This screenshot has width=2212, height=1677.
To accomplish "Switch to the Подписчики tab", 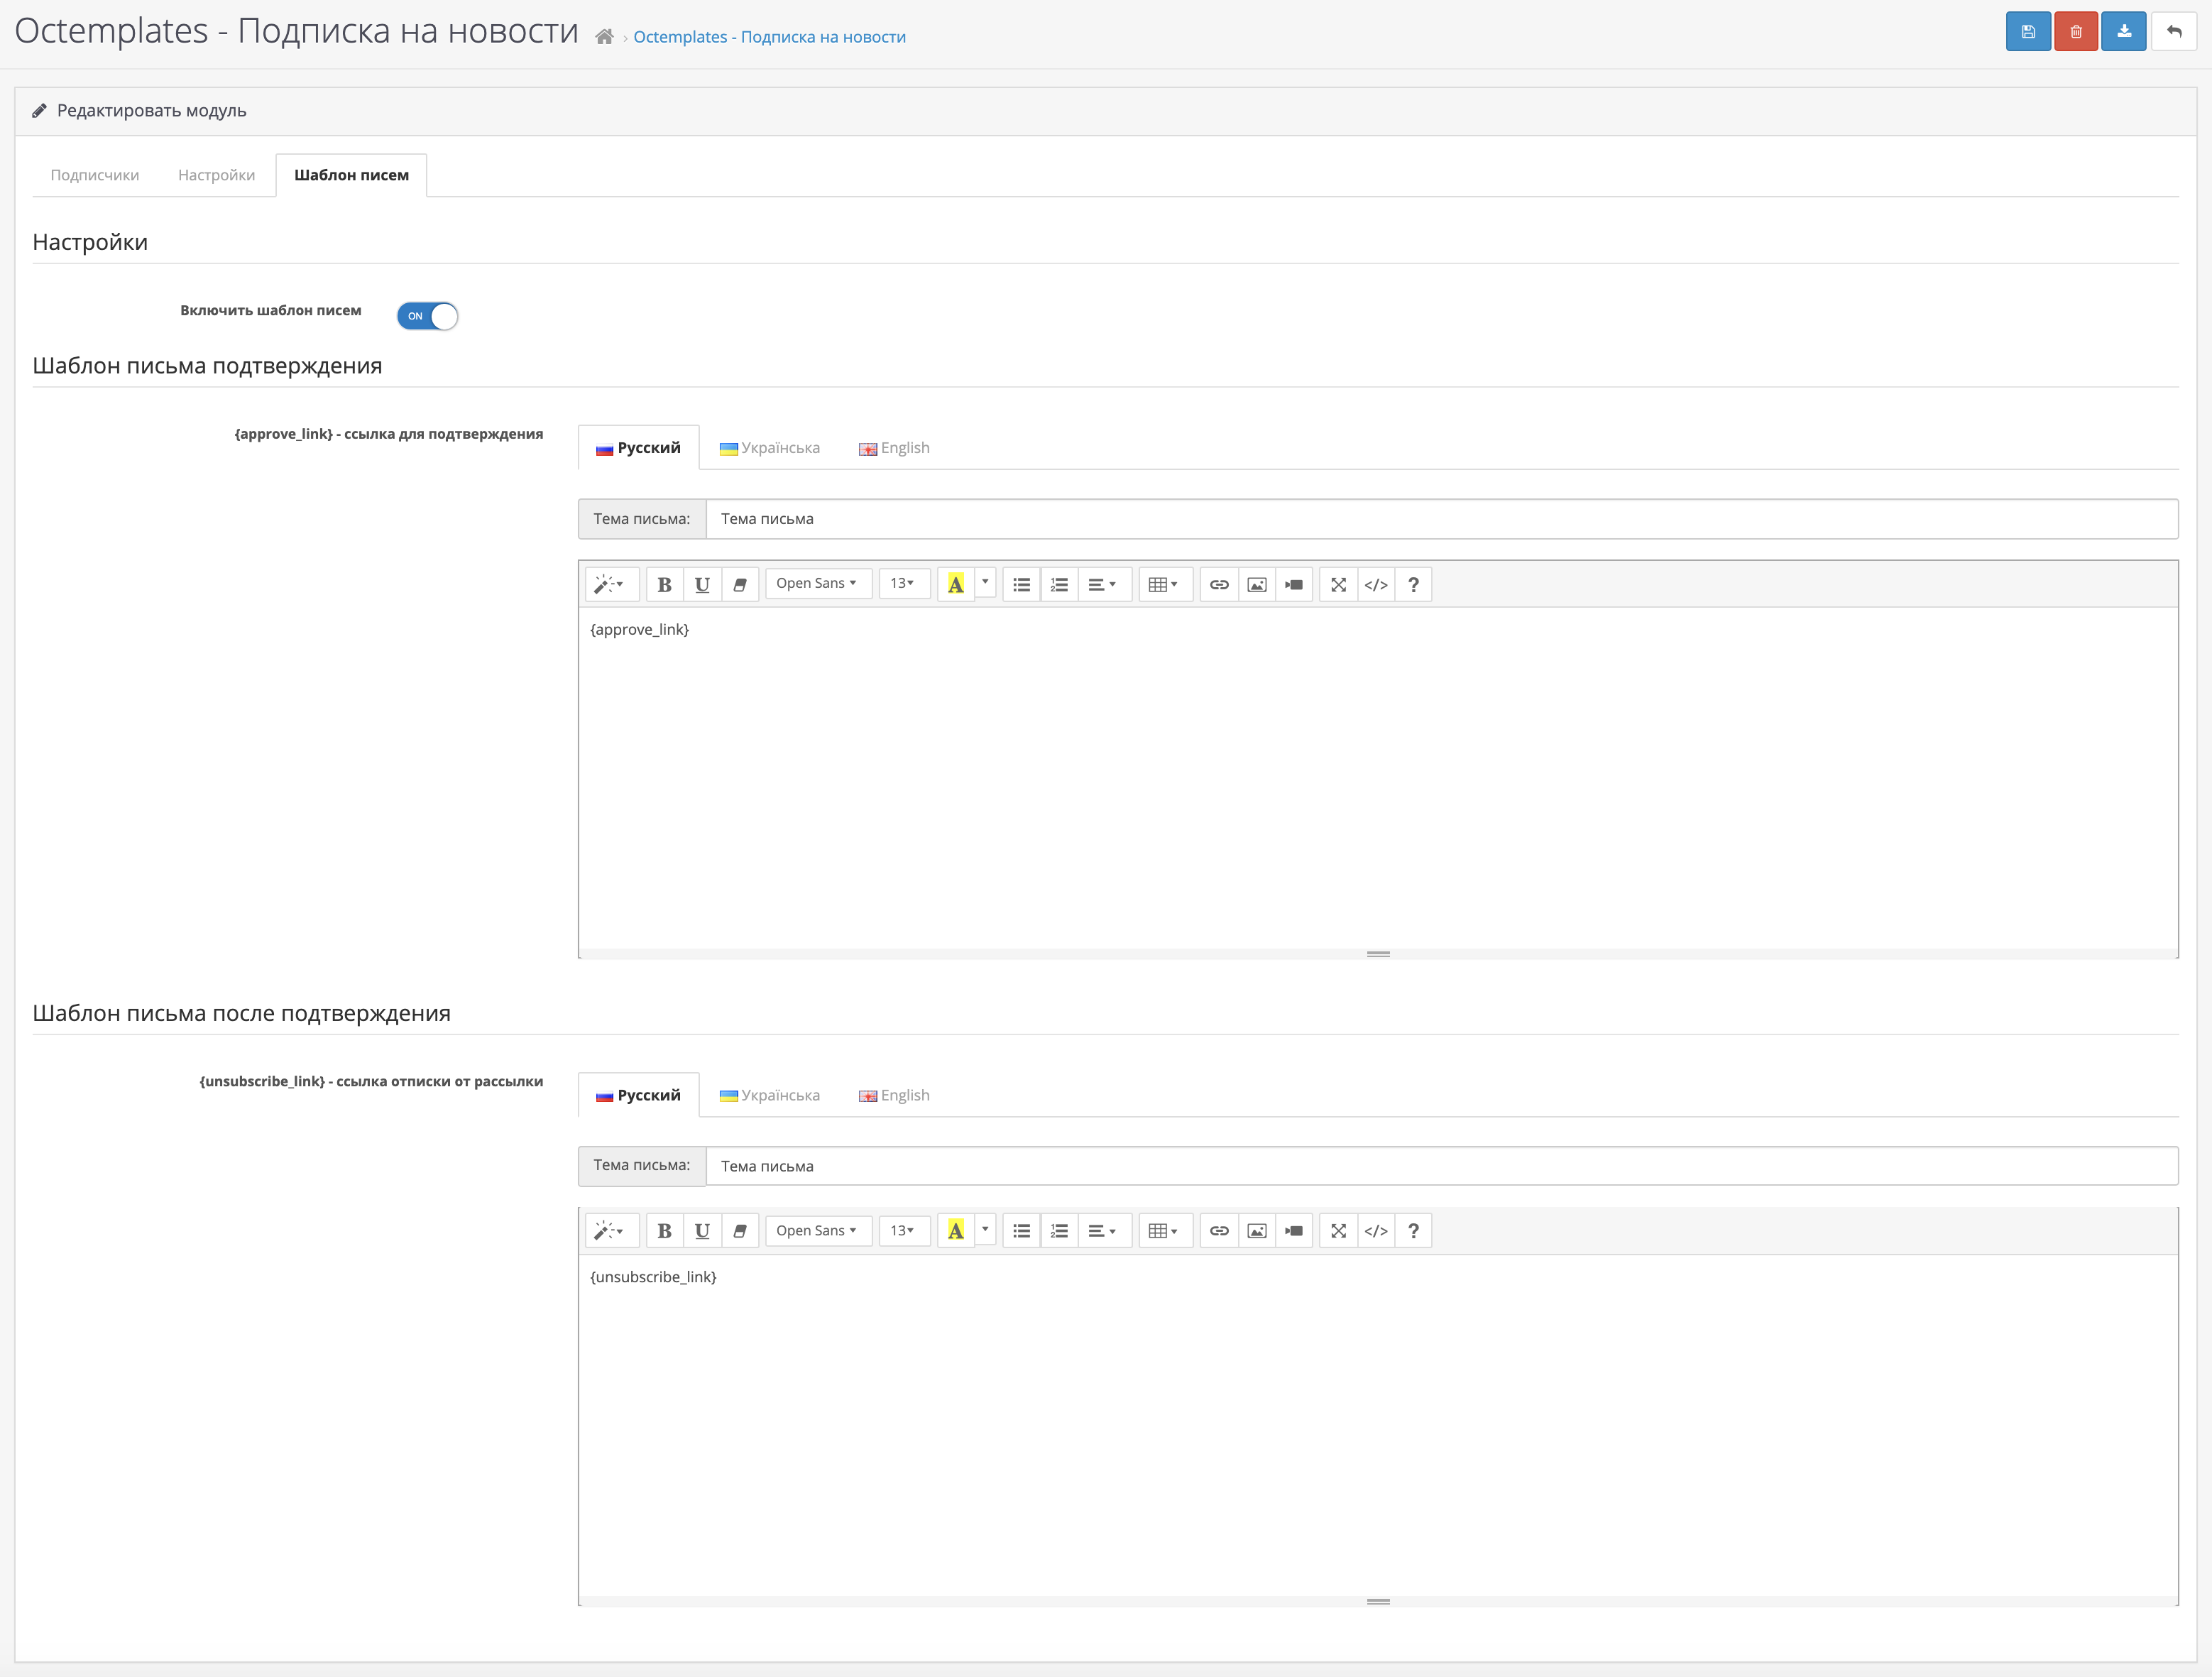I will click(x=95, y=175).
